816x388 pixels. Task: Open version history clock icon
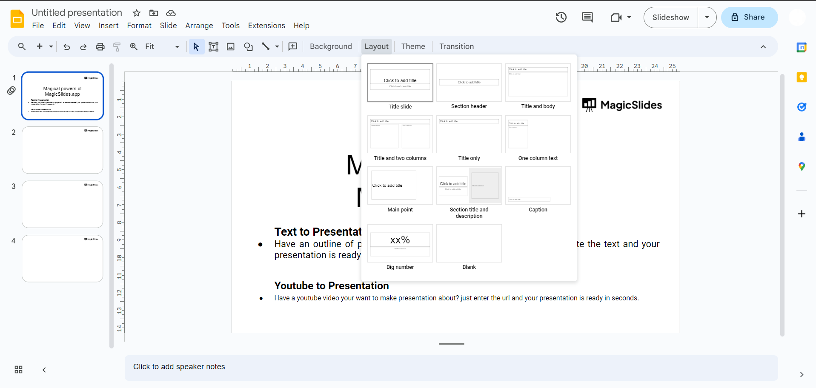(561, 17)
